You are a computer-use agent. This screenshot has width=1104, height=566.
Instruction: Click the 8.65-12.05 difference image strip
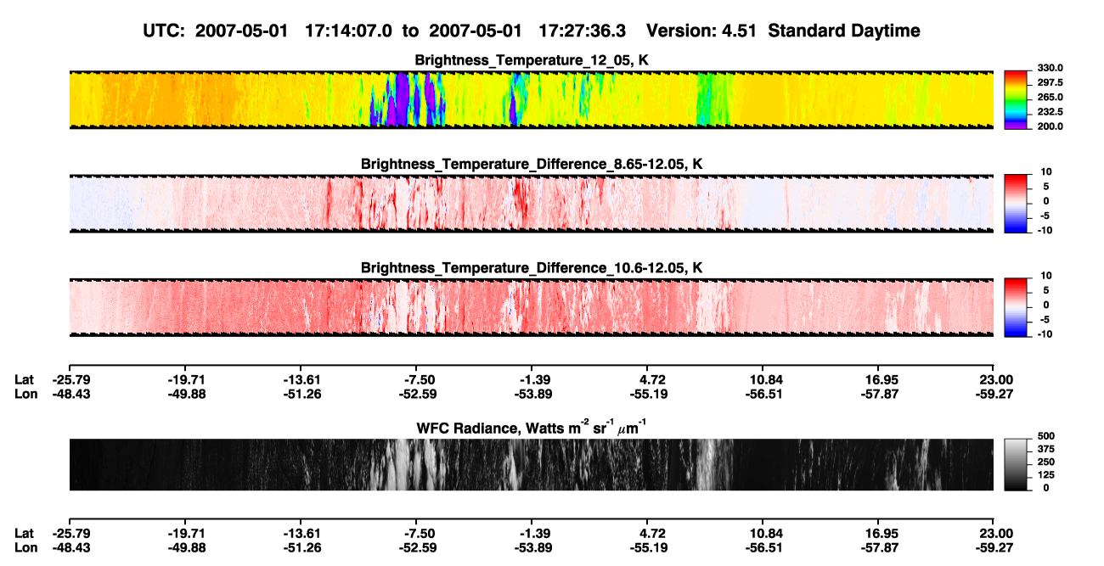(x=531, y=204)
